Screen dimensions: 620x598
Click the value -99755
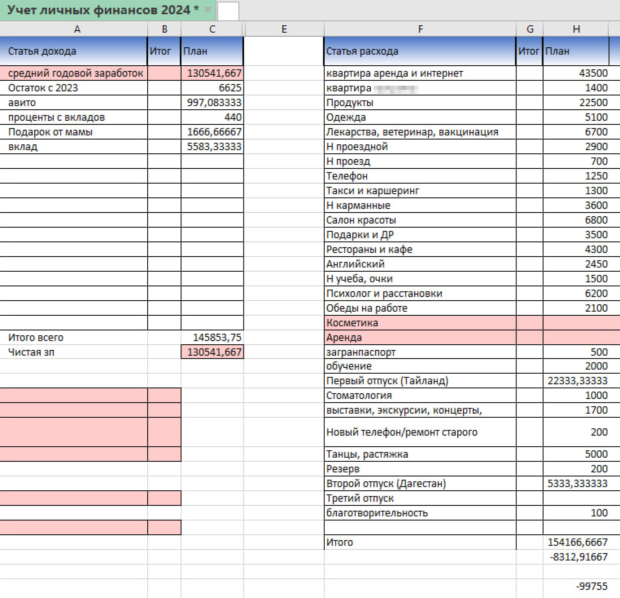[x=576, y=586]
